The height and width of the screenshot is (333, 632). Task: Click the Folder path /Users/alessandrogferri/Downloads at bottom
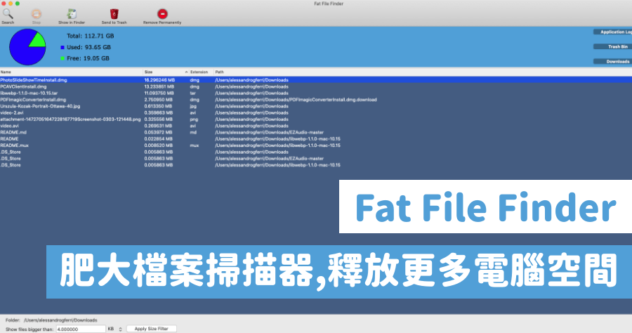(60, 320)
